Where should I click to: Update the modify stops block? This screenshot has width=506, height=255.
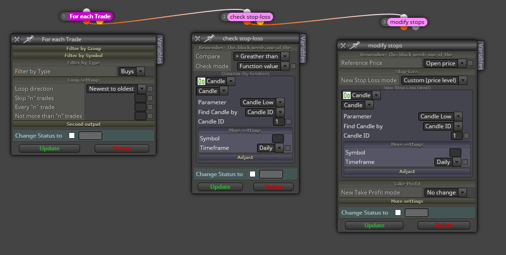point(374,225)
